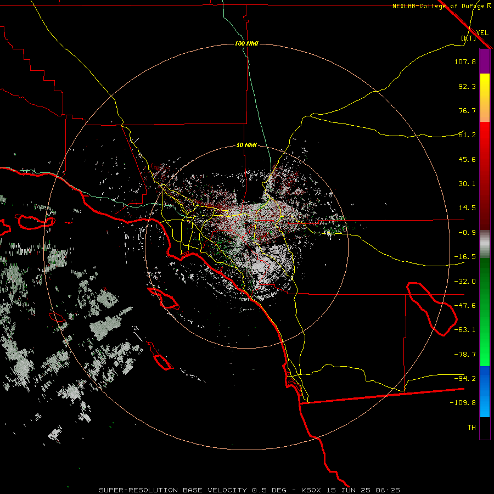The height and width of the screenshot is (494, 494).
Task: Click the 100 NMI range ring label
Action: [246, 43]
